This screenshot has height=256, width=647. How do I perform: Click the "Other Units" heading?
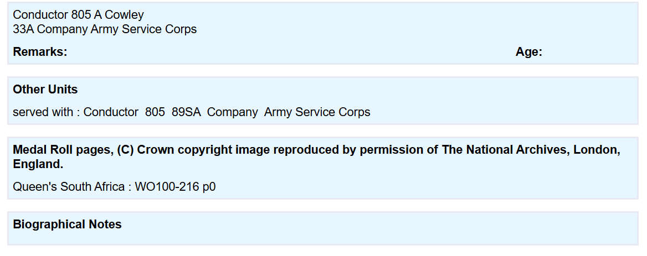[x=45, y=90]
